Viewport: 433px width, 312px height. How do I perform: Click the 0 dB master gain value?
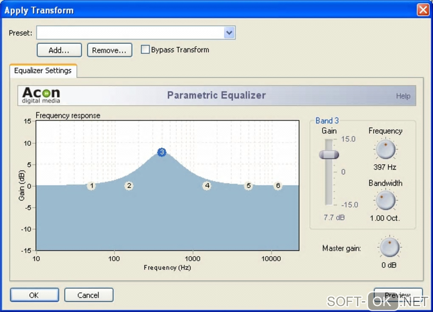pyautogui.click(x=389, y=265)
